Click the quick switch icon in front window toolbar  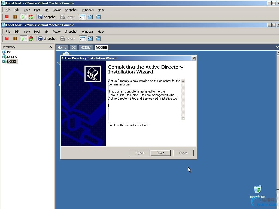click(98, 39)
